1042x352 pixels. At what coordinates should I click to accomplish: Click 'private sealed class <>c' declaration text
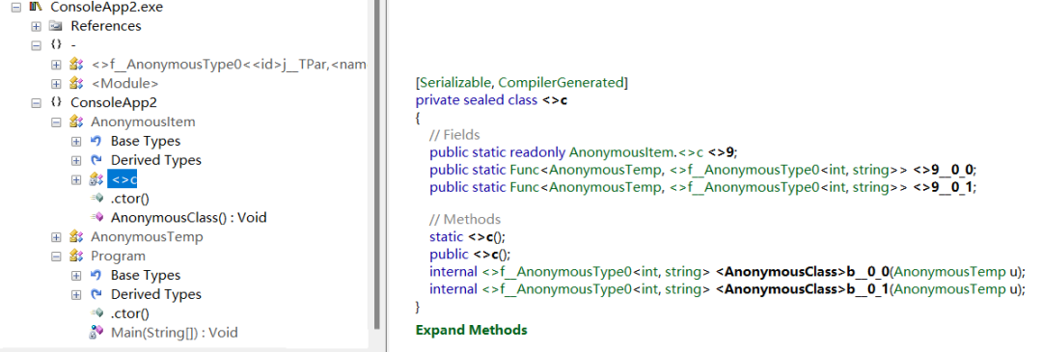491,100
